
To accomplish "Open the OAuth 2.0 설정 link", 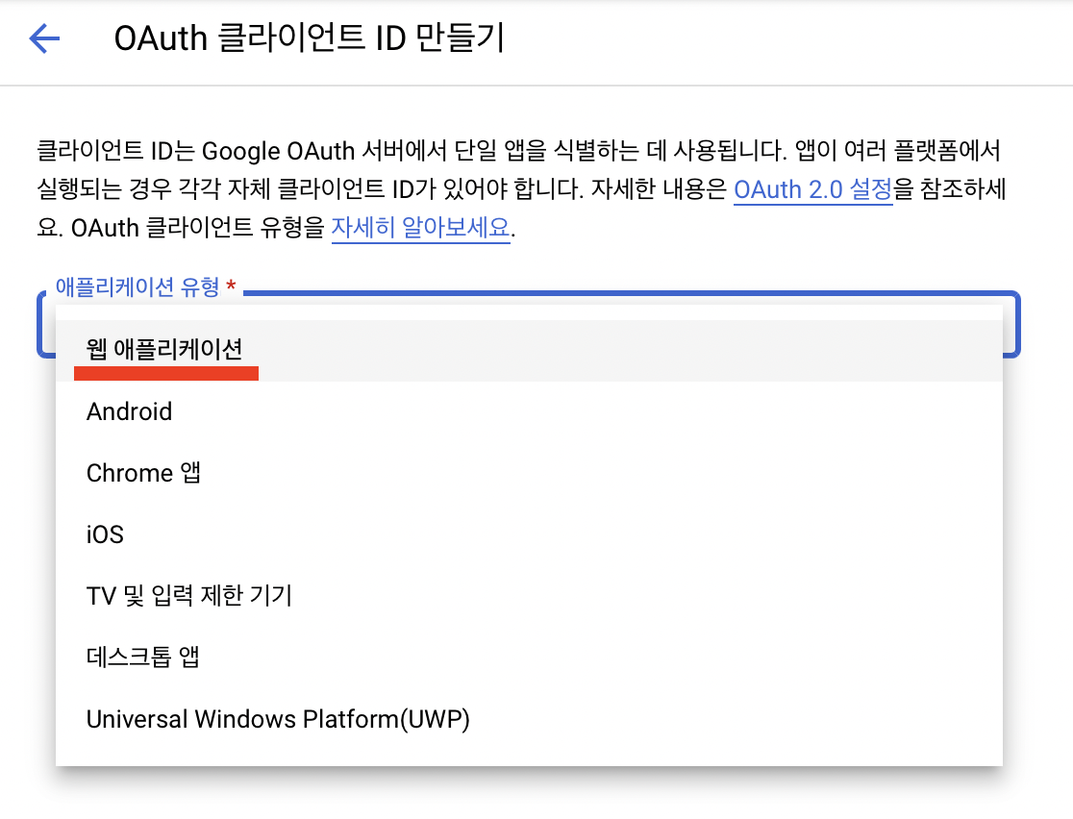I will [x=813, y=189].
